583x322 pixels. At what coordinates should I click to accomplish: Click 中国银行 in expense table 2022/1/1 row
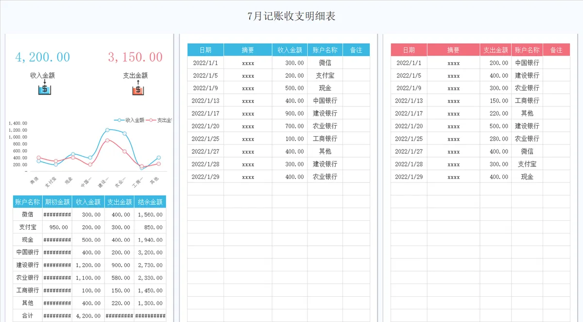coord(527,63)
